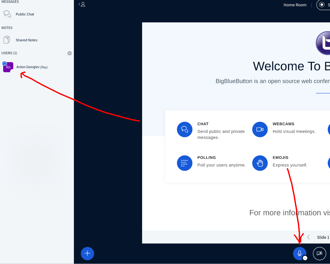Select Anton Georgiev in the users list
The image size is (330, 264).
32,67
